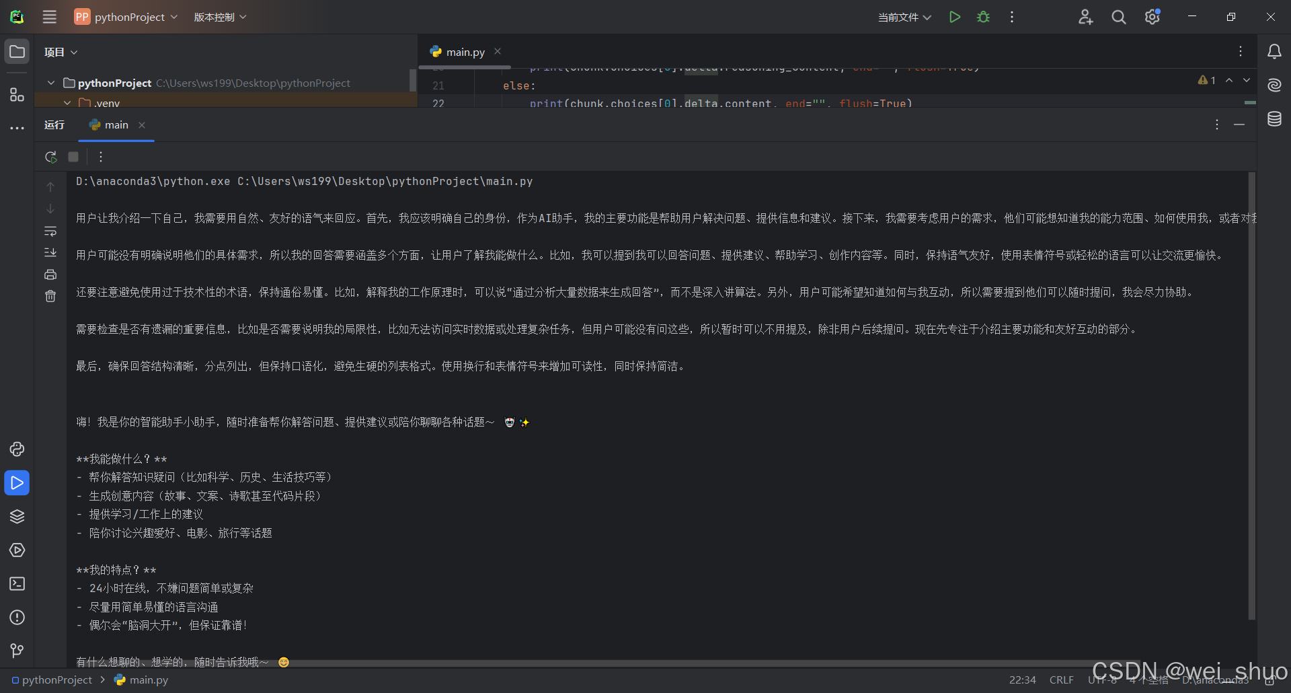Toggle the Run tool window button

pos(17,483)
